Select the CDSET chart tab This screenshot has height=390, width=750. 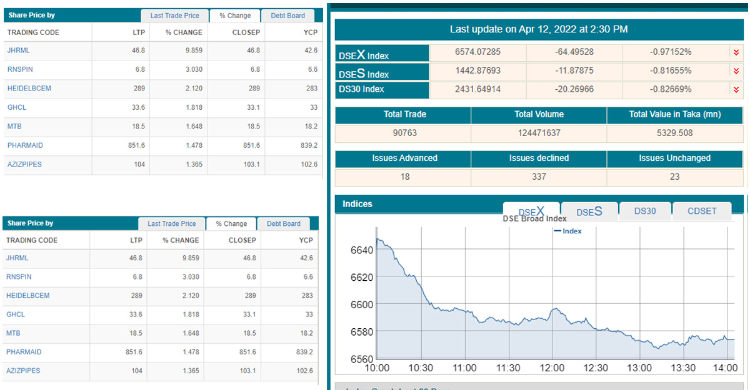(x=702, y=212)
